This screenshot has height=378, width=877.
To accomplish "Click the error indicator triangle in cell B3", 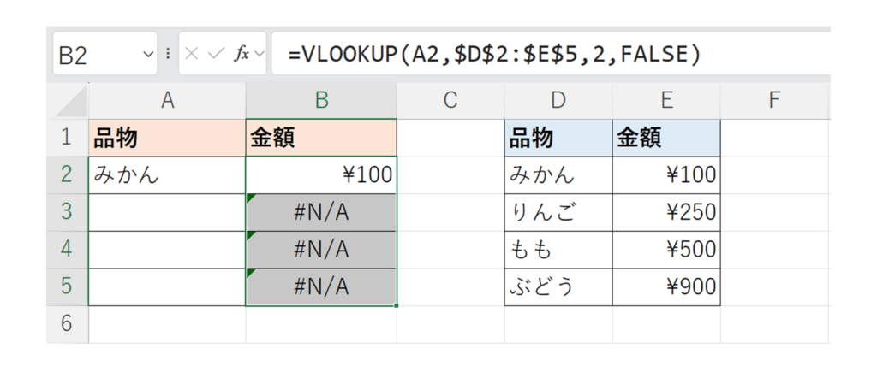I will click(x=250, y=198).
